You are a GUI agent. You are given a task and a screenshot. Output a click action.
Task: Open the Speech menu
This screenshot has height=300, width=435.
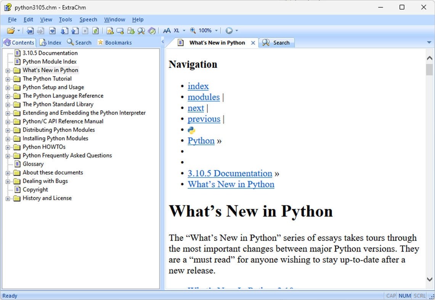click(88, 19)
